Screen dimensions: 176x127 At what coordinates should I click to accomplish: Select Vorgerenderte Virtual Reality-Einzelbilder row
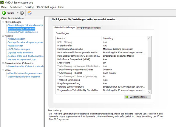(x=102, y=90)
